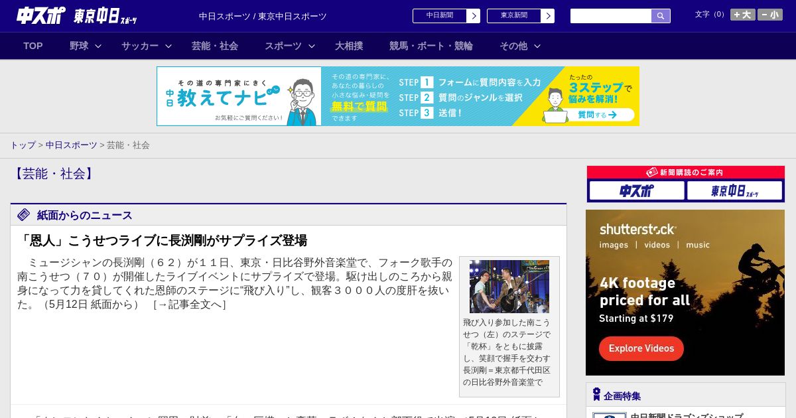The height and width of the screenshot is (418, 796).
Task: Click the 企画特集 heading text
Action: pos(622,396)
